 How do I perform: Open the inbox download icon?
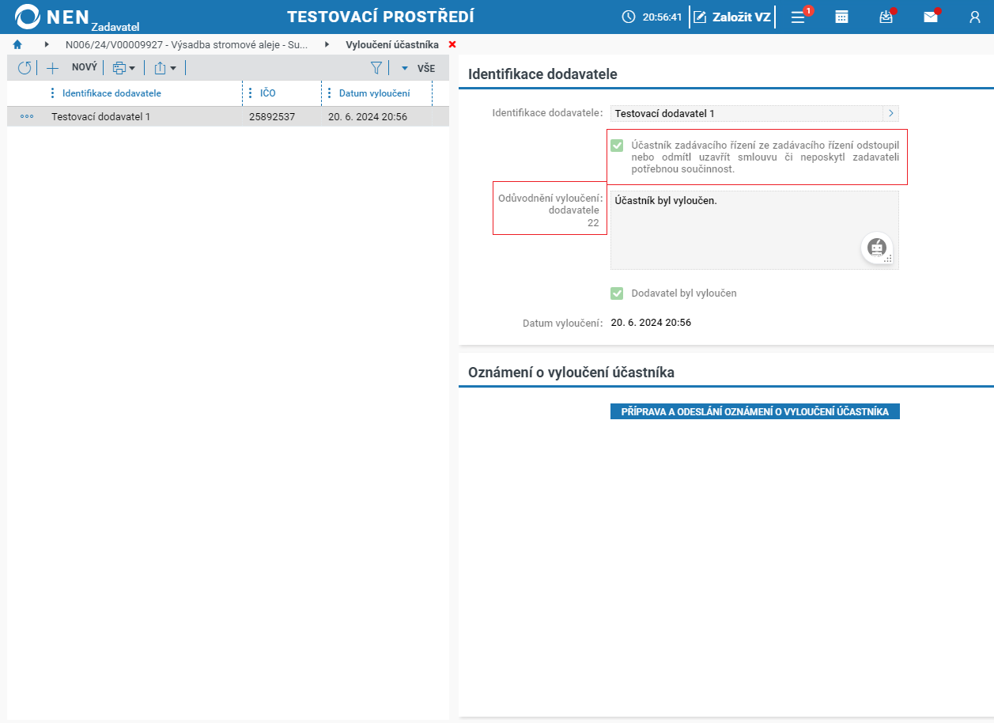coord(886,17)
